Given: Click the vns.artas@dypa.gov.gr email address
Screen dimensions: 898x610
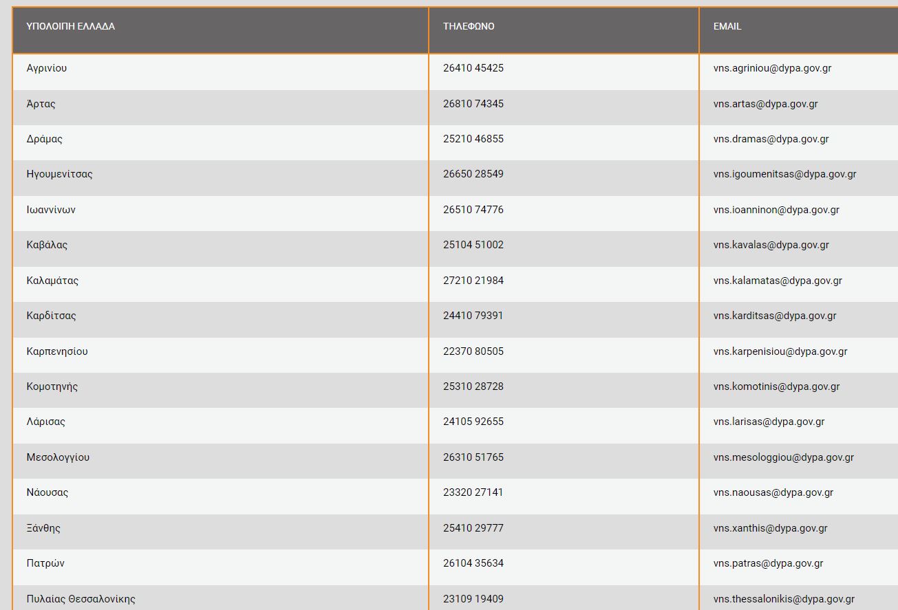Looking at the screenshot, I should 765,104.
